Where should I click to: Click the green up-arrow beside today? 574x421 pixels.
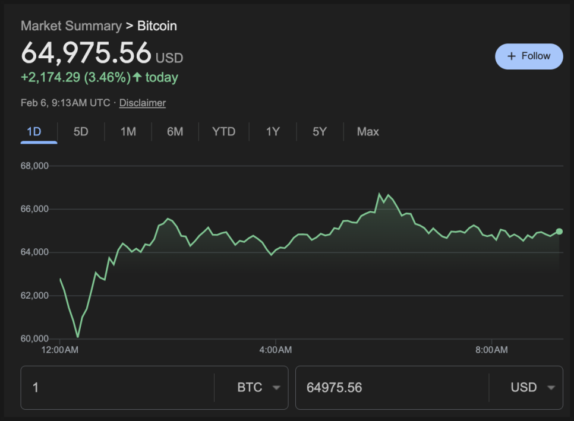point(137,77)
